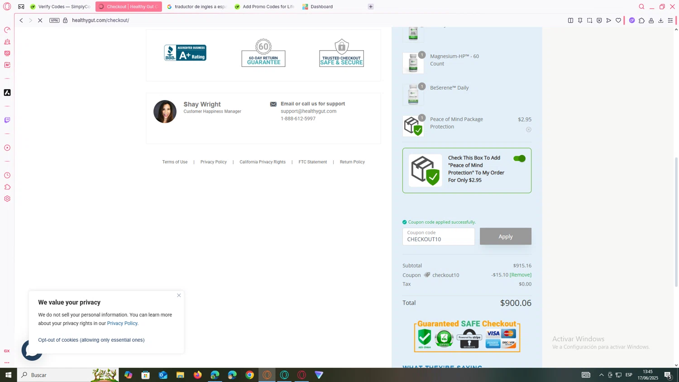The width and height of the screenshot is (679, 382).
Task: Open the purple Aria AI extension icon
Action: click(x=632, y=20)
